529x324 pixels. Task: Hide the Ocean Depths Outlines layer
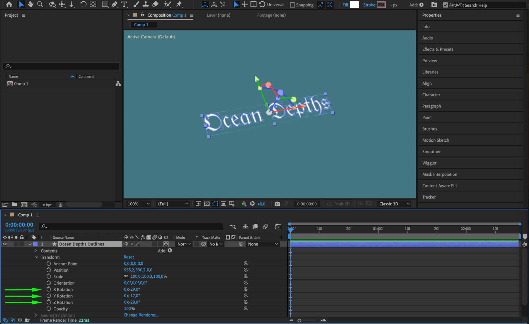(5, 244)
